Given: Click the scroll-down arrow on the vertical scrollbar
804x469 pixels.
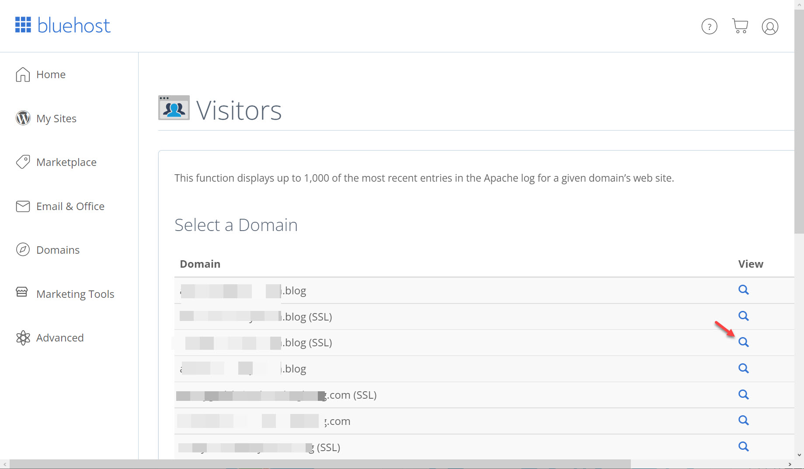Looking at the screenshot, I should pos(799,455).
